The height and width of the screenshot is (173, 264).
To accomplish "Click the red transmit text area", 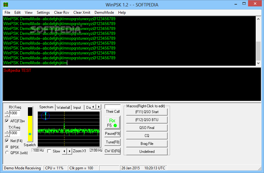I will (132, 84).
